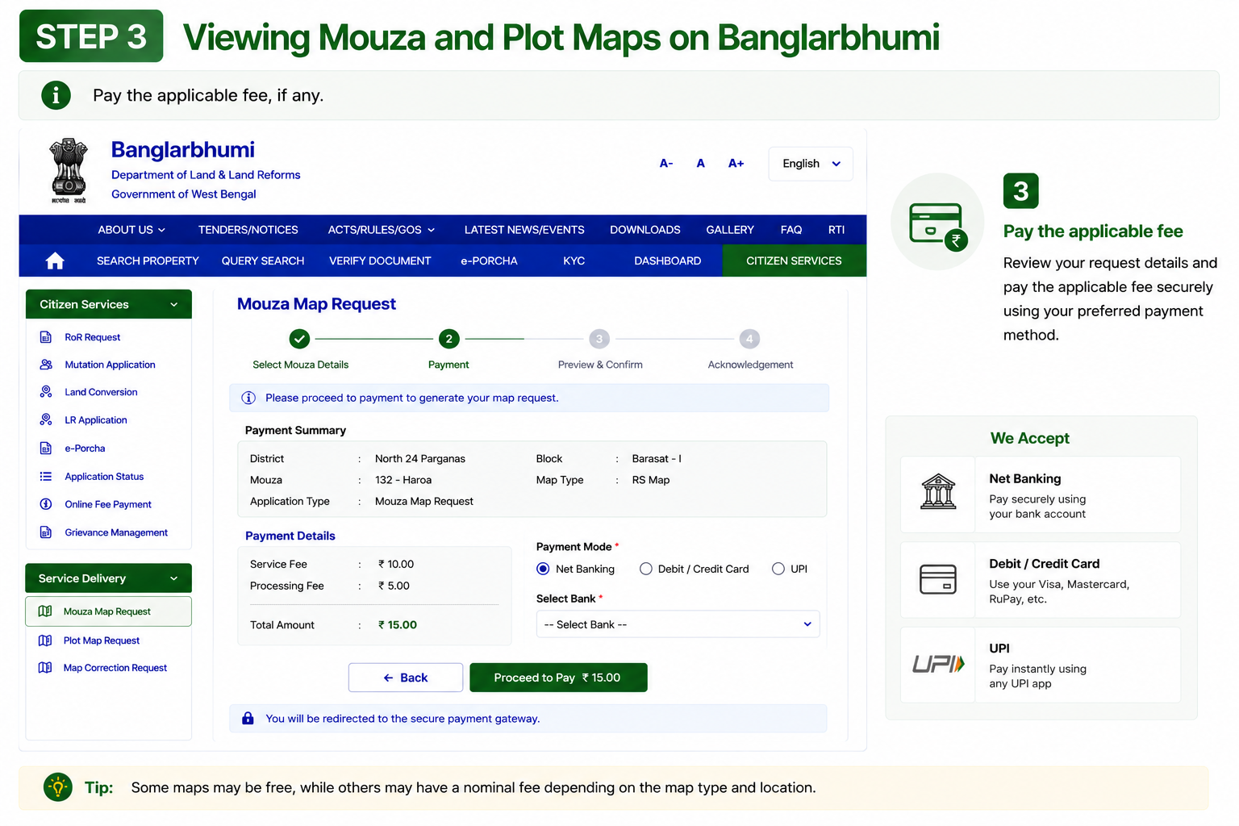Viewport: 1239px width, 826px height.
Task: Go to KYC tab
Action: point(574,261)
